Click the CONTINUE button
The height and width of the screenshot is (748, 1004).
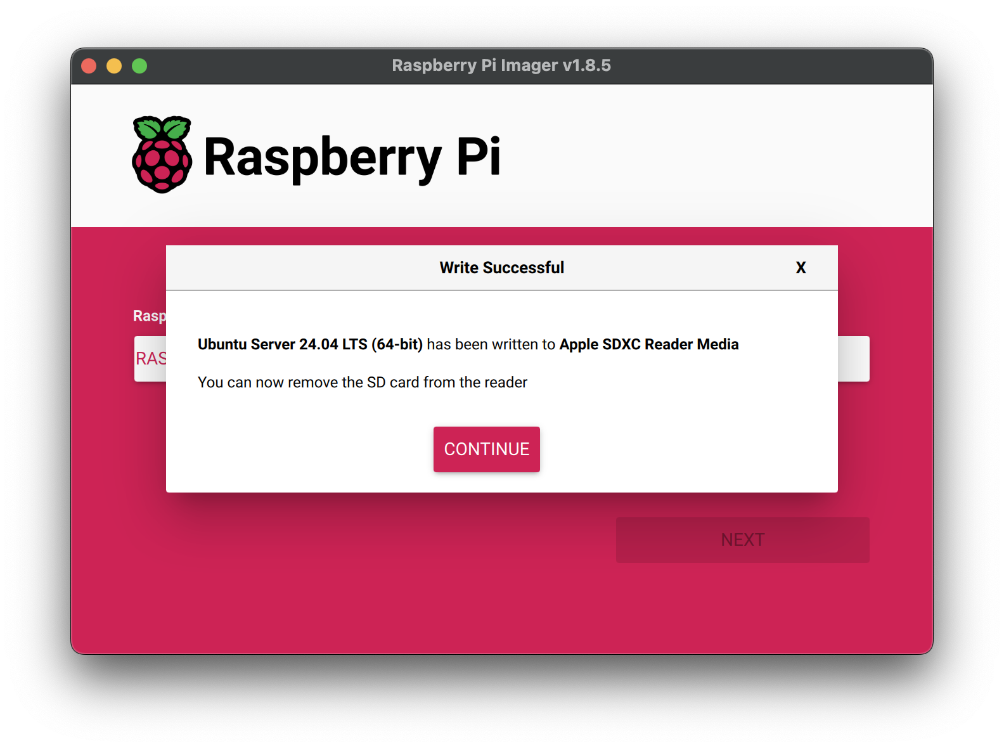[486, 449]
